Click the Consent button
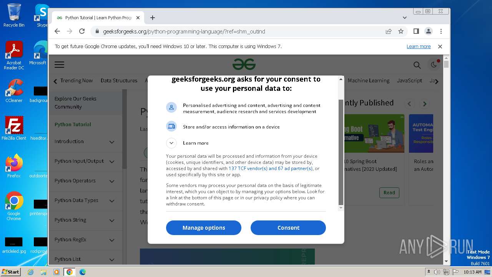 click(x=288, y=228)
